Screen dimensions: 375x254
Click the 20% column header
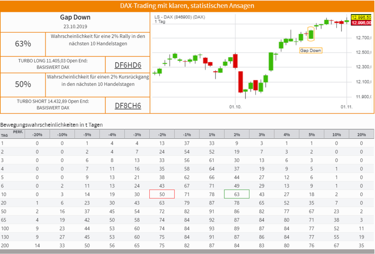pos(361,135)
